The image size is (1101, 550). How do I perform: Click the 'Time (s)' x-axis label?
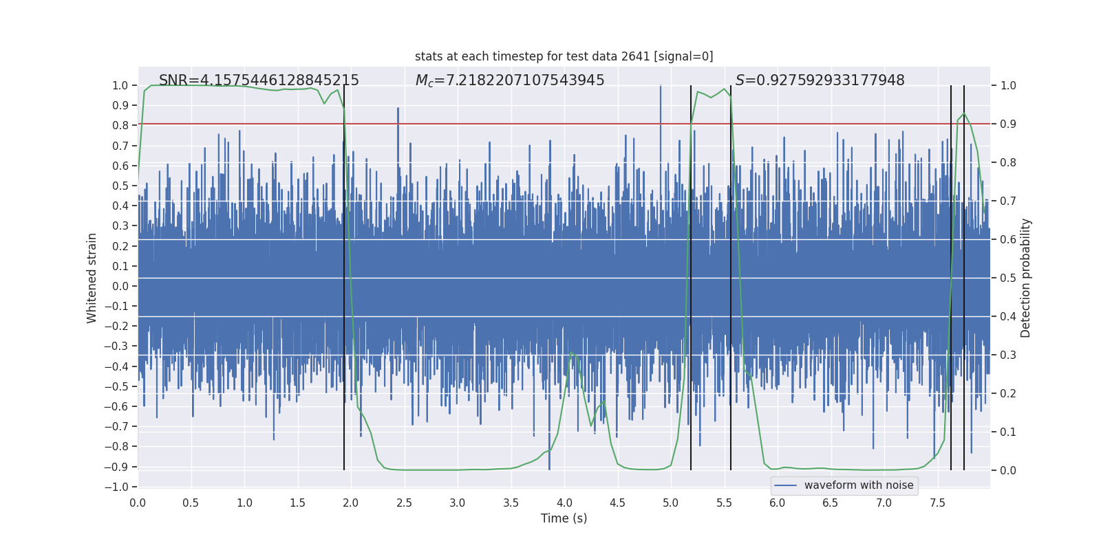(x=564, y=518)
